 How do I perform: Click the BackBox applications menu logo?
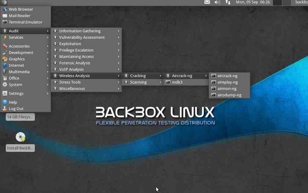point(4,2)
